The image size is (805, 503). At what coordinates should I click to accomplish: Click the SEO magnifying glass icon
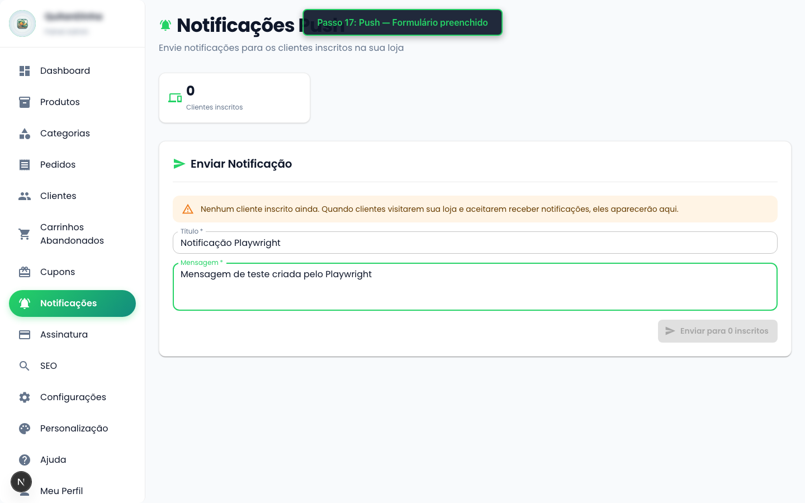[25, 366]
